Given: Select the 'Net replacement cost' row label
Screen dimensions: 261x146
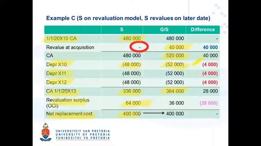Looking at the screenshot, I should pyautogui.click(x=69, y=114).
